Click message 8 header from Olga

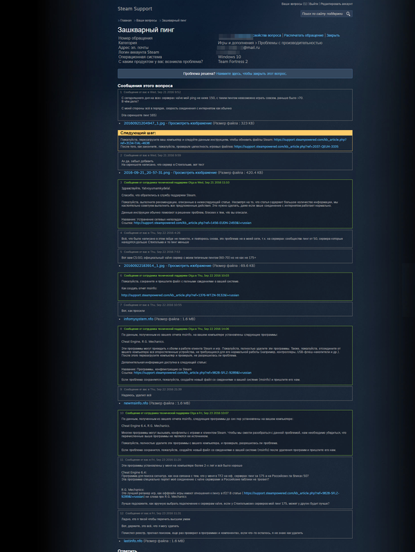pyautogui.click(x=176, y=329)
